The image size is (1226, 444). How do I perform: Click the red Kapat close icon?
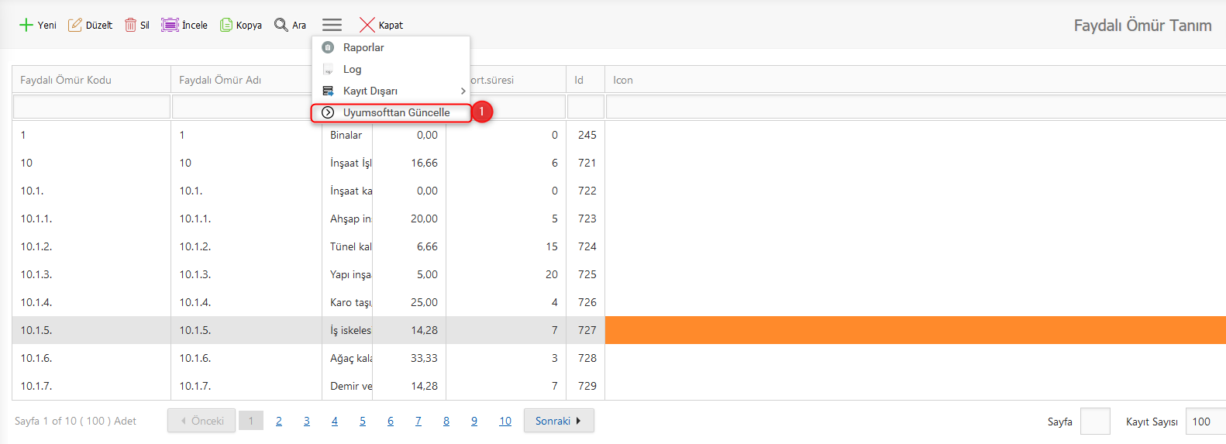pyautogui.click(x=367, y=25)
